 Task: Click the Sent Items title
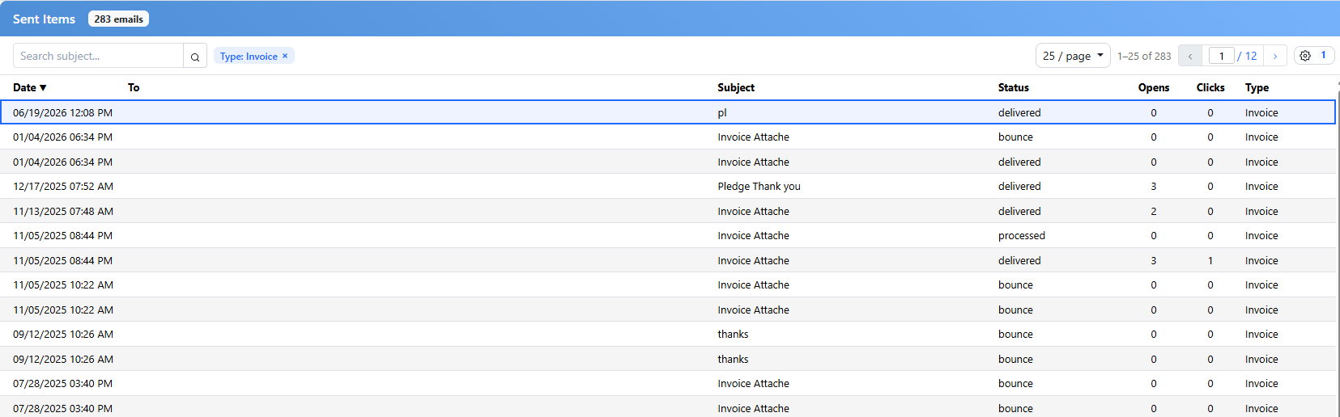44,19
